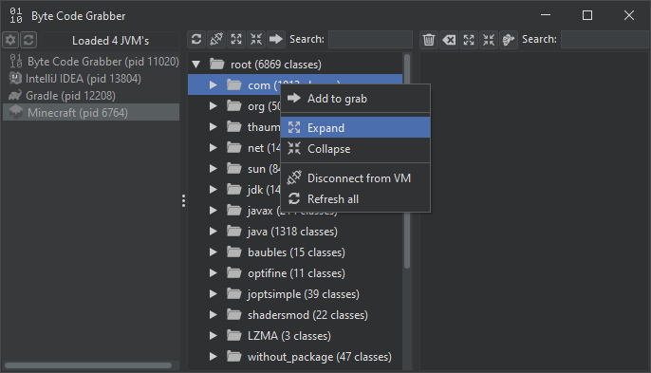
Task: Expand the optifine package node
Action: [x=214, y=273]
